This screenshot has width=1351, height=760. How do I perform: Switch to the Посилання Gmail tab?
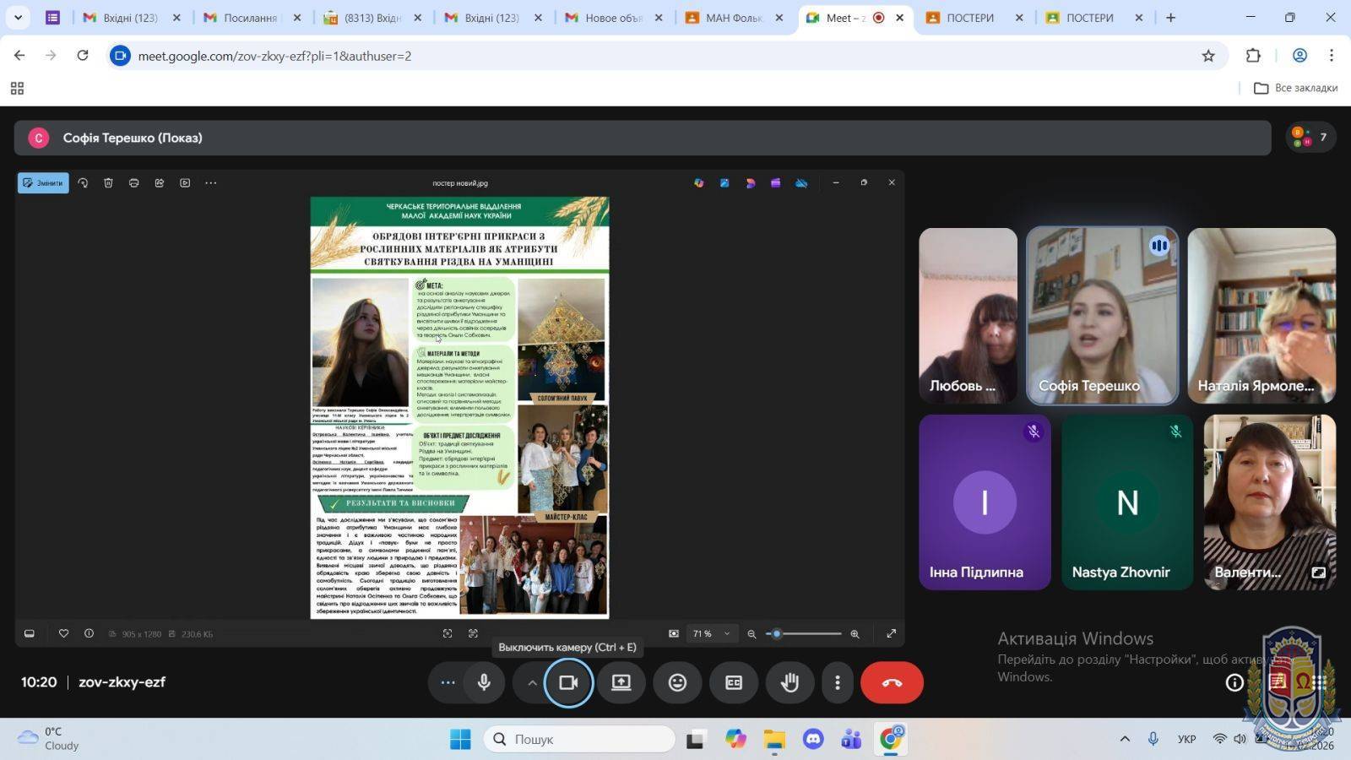point(249,18)
